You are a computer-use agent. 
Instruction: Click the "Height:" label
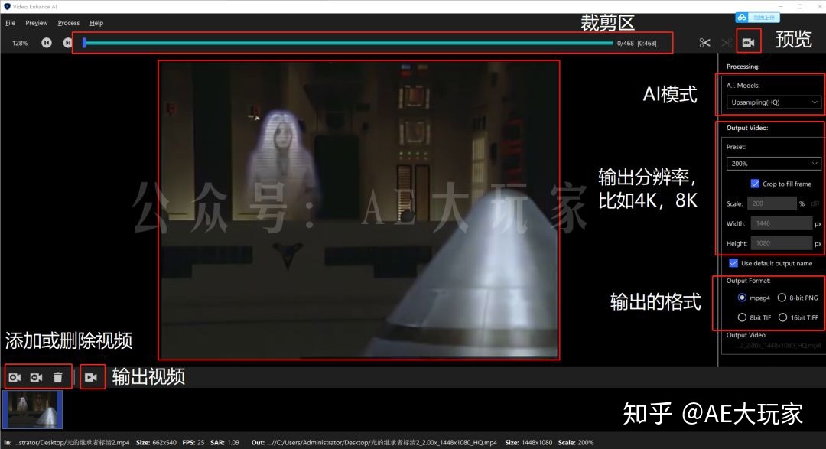pyautogui.click(x=737, y=243)
